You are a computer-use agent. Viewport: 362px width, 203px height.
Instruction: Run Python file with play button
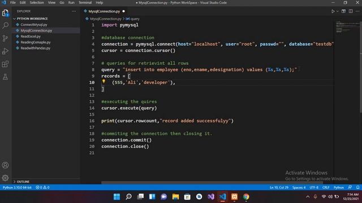click(333, 11)
